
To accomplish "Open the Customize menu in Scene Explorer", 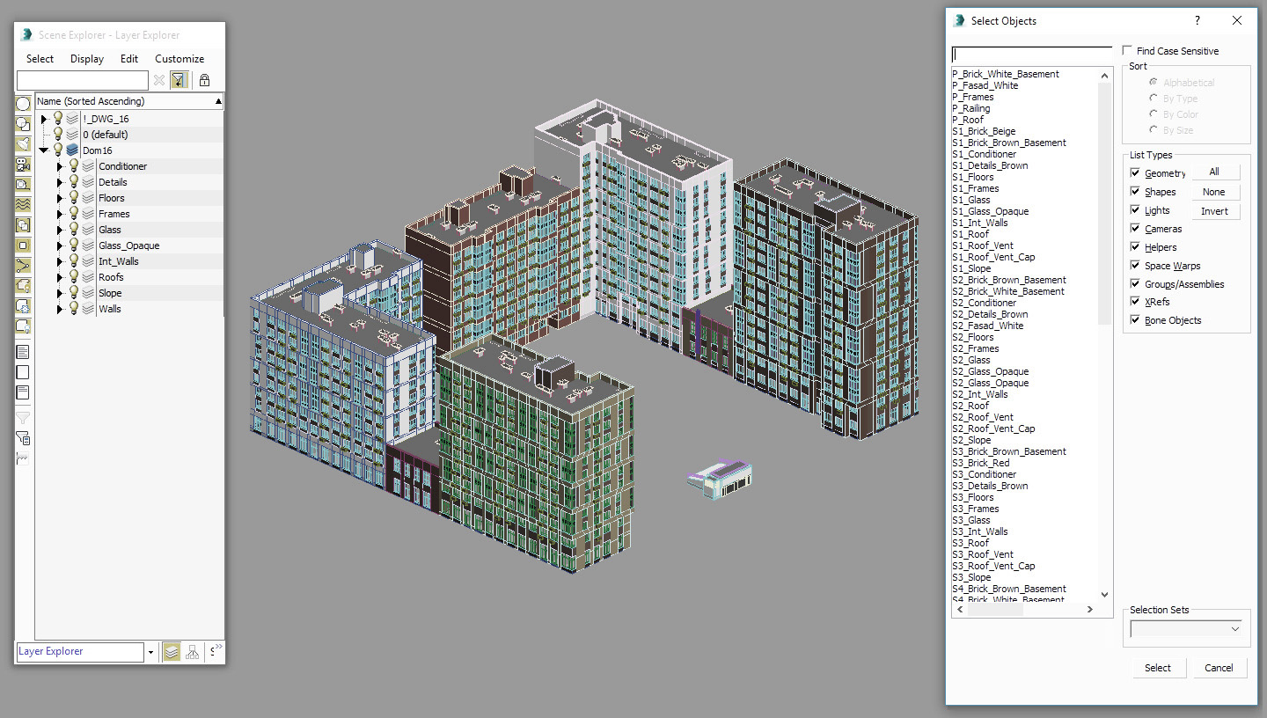I will click(x=179, y=59).
